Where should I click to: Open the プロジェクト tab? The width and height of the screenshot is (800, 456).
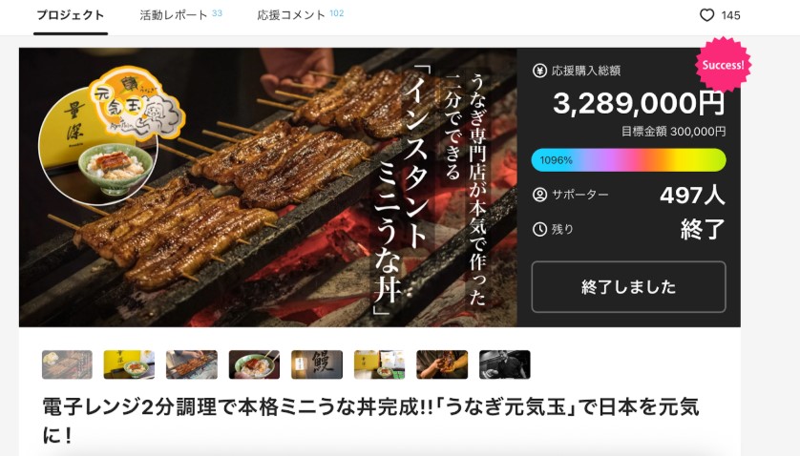[x=71, y=15]
